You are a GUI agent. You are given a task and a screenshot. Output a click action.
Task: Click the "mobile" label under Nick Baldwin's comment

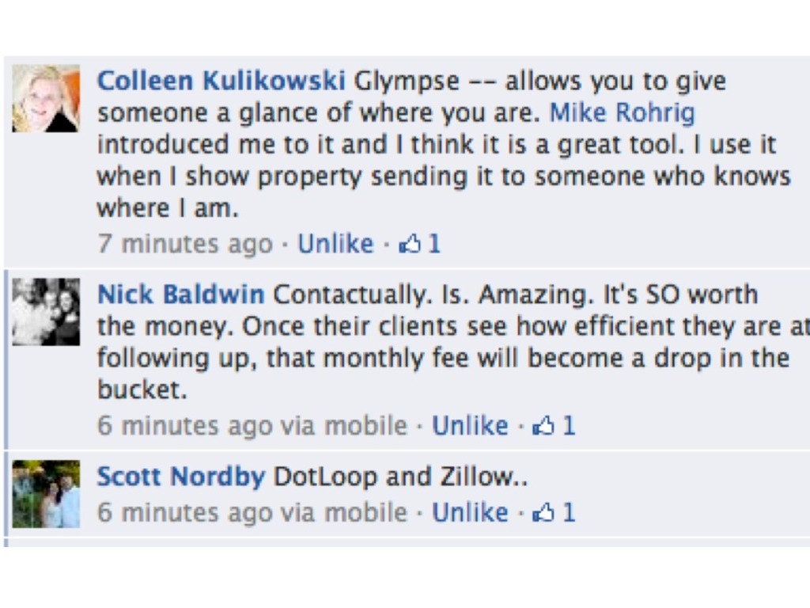point(365,426)
